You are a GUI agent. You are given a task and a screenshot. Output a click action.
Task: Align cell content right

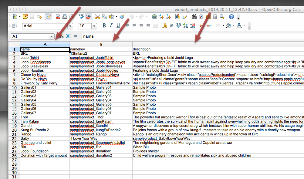tap(141, 25)
